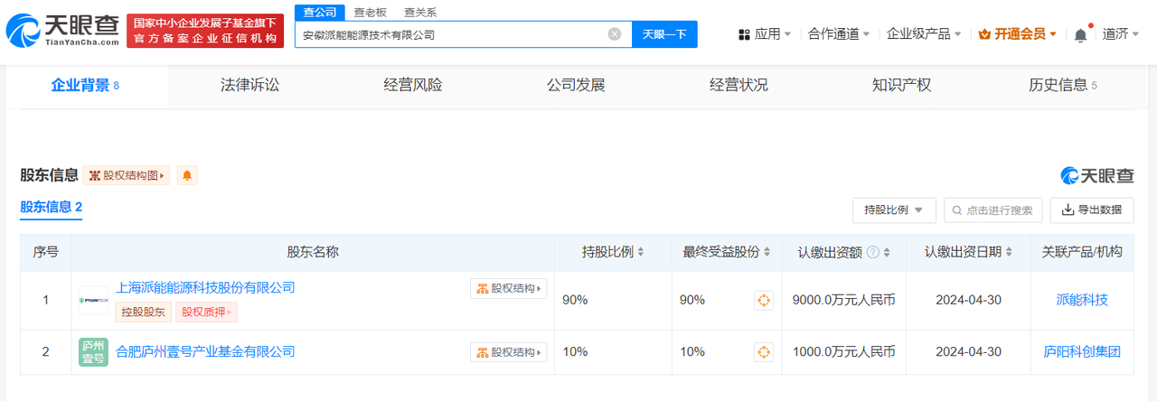1157x401 pixels.
Task: Click 合肥庐州壹号 company logo badge
Action: (x=93, y=352)
